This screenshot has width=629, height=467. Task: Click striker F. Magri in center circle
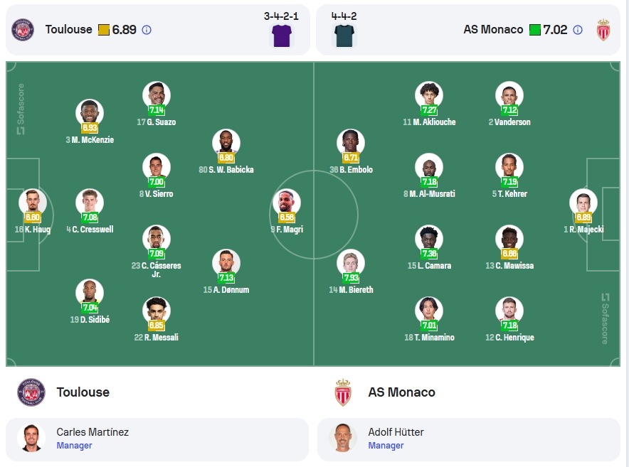(287, 211)
